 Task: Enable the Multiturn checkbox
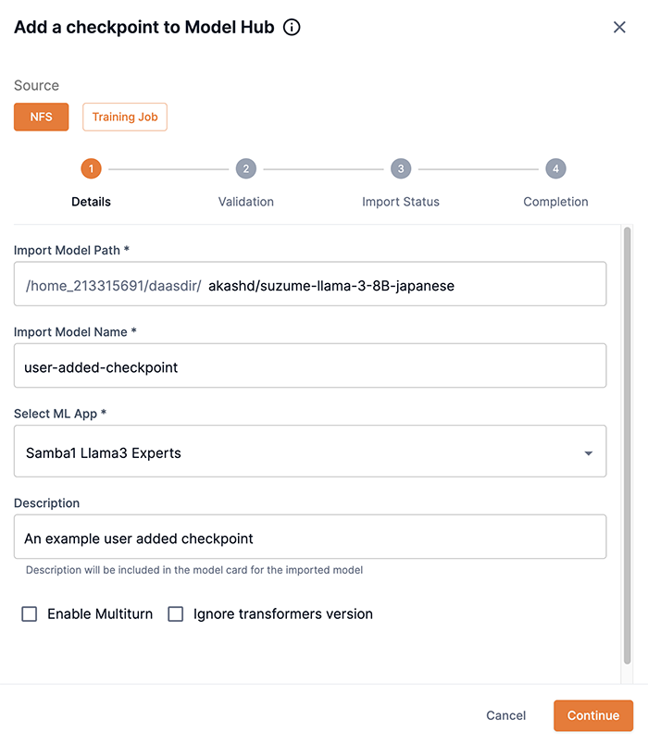pos(27,613)
